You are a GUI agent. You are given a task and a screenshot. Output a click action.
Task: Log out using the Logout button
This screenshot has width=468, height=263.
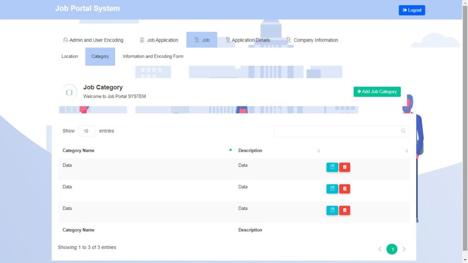tap(411, 10)
